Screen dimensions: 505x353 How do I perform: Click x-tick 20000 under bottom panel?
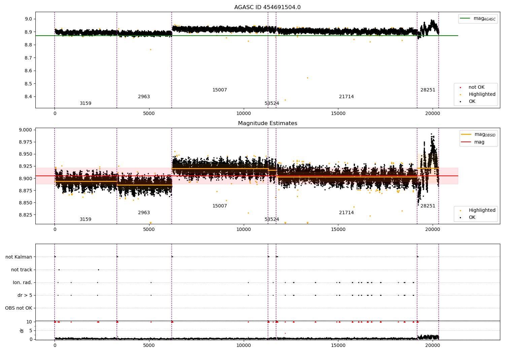tap(433, 345)
